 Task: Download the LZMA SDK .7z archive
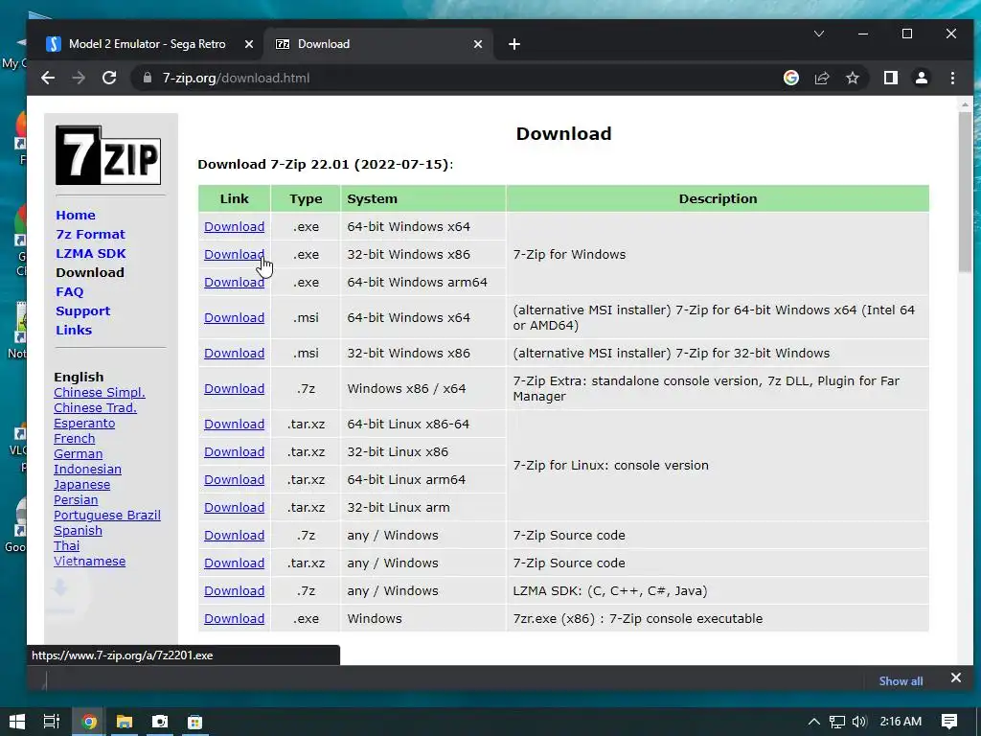click(234, 590)
